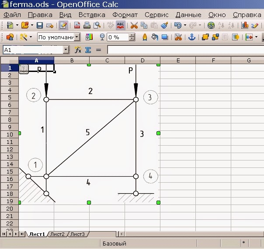The image size is (264, 249).
Task: Run the spelling check
Action: pyautogui.click(x=111, y=26)
